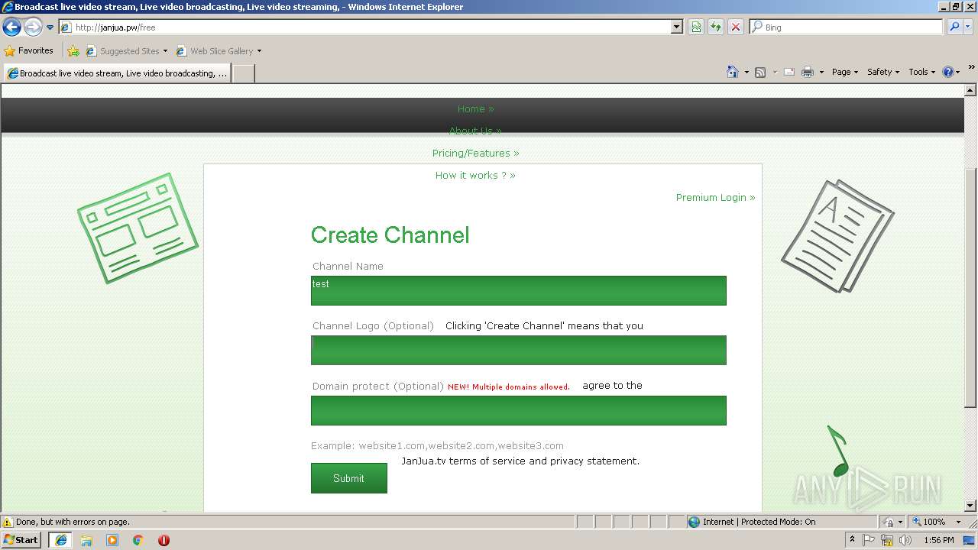Viewport: 978px width, 550px height.
Task: Click Internet Protected Mode status text
Action: coord(759,522)
